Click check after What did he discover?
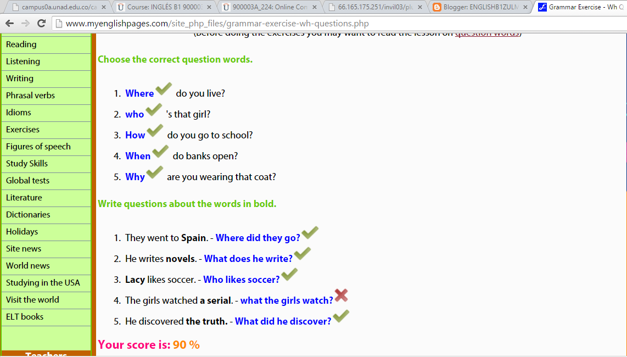Image resolution: width=627 pixels, height=357 pixels. click(341, 316)
